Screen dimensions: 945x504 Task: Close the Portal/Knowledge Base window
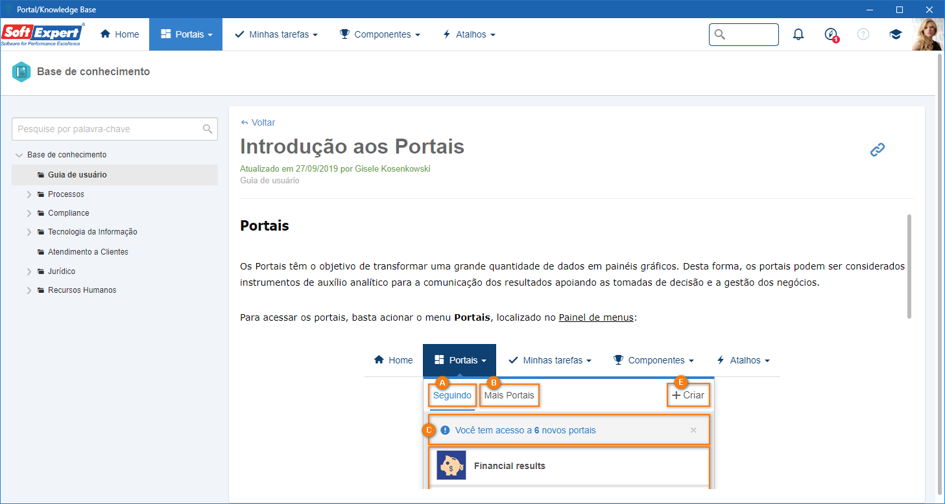click(x=929, y=9)
